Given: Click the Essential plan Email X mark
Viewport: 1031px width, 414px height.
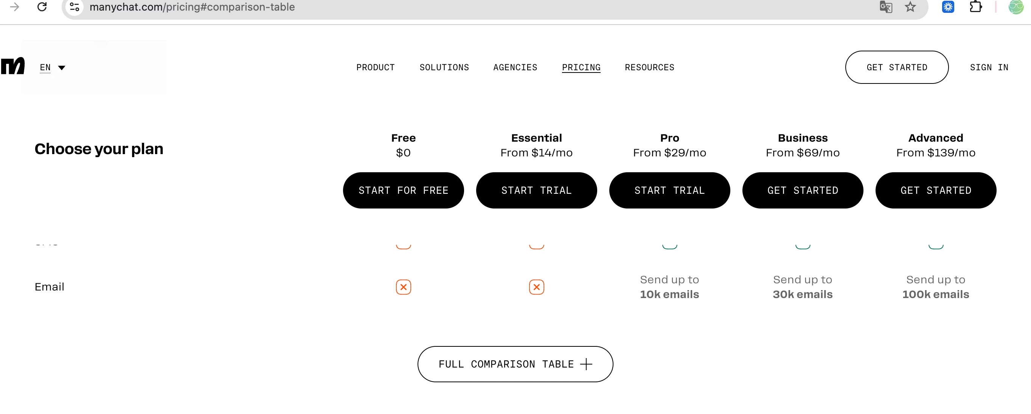Looking at the screenshot, I should click(x=536, y=287).
